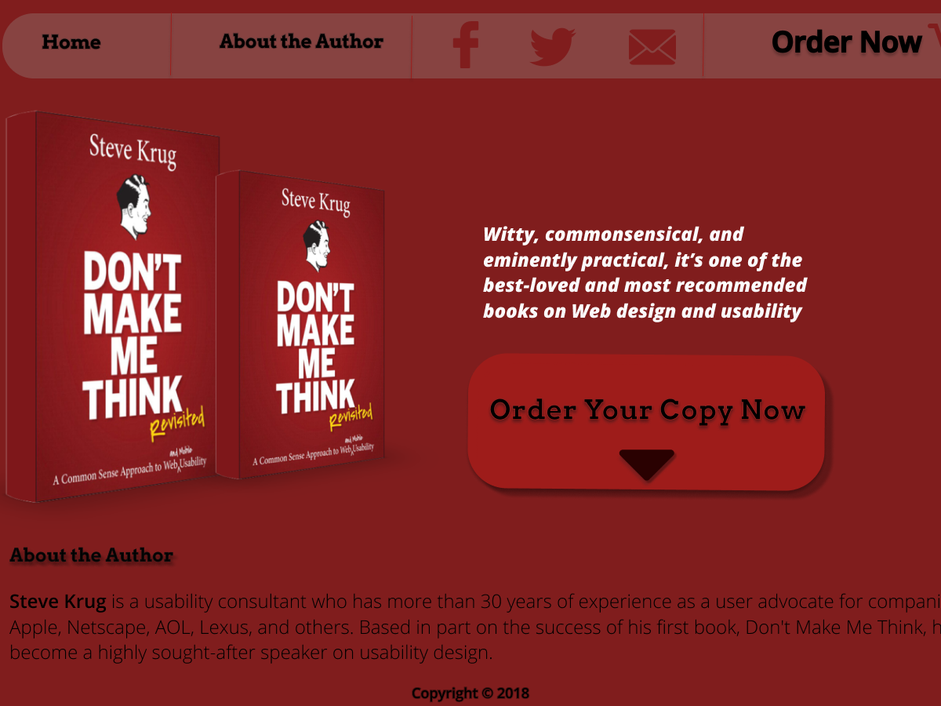The width and height of the screenshot is (941, 706).
Task: Click the yellow Revisited label on the large book
Action: tap(177, 424)
